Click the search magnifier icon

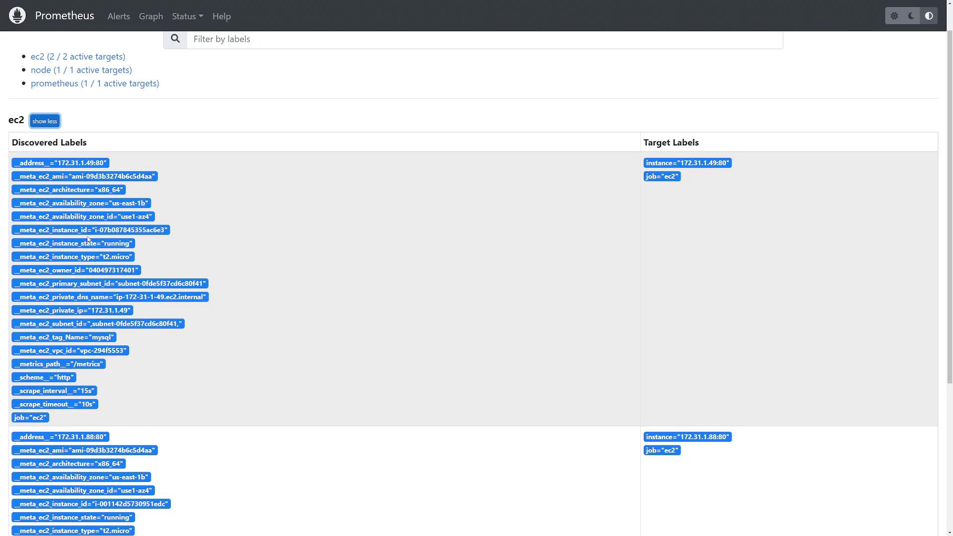175,39
